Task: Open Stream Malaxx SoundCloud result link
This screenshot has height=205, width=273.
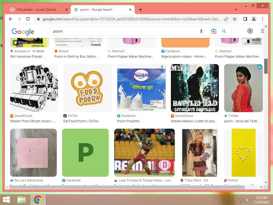Action: point(194,121)
